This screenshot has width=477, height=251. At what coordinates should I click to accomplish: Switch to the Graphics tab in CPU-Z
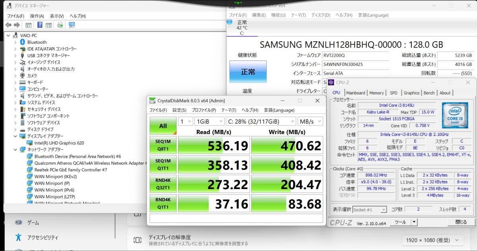point(411,93)
